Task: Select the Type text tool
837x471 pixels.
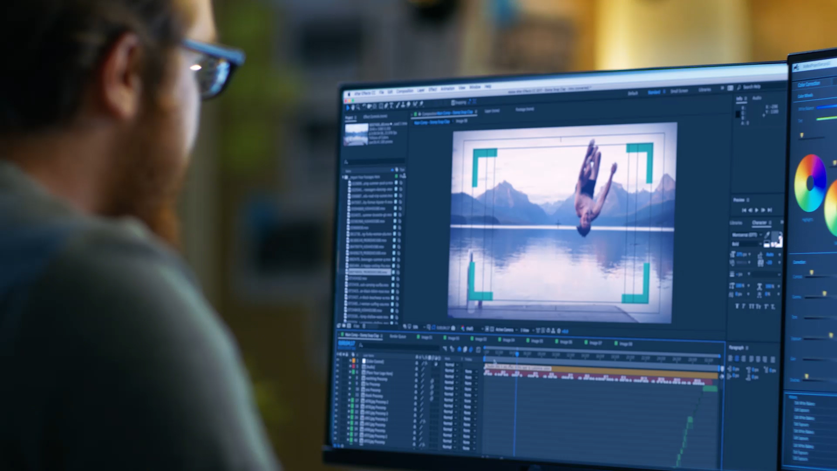Action: [x=391, y=106]
